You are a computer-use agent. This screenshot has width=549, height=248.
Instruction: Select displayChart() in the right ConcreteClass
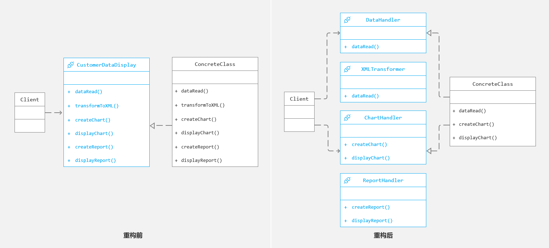[x=478, y=138]
